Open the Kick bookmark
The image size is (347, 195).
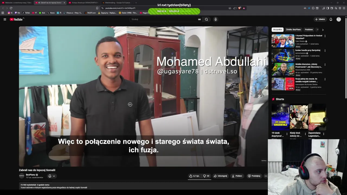[42, 13]
